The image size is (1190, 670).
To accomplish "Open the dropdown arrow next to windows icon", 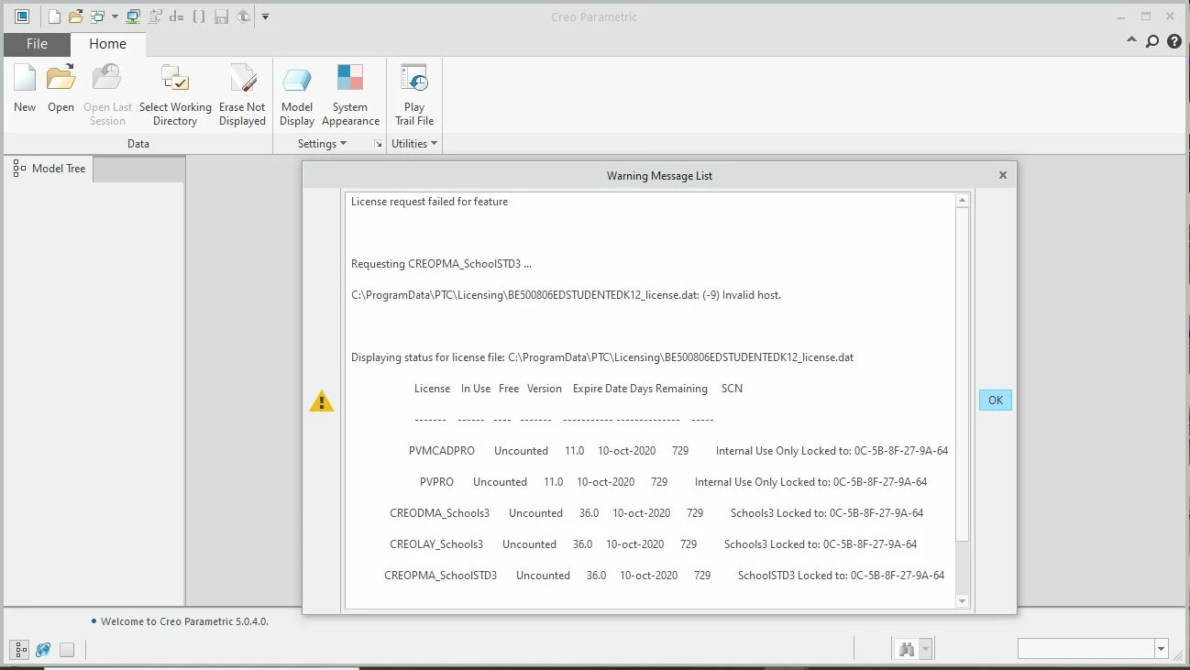I will coord(115,16).
